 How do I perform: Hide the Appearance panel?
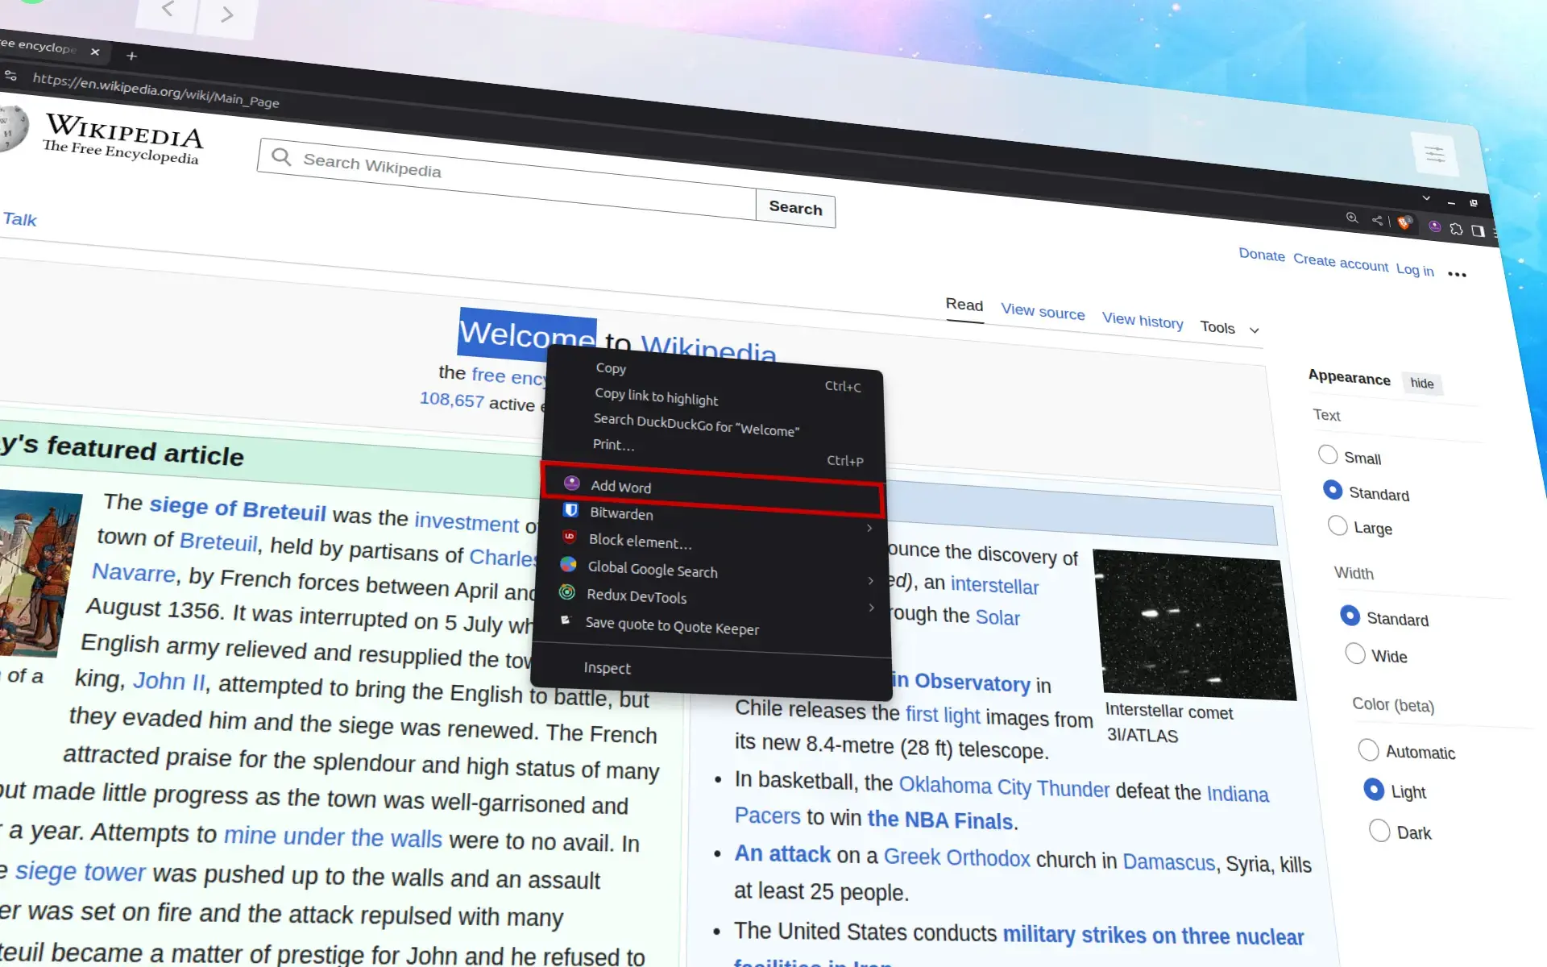pyautogui.click(x=1421, y=383)
